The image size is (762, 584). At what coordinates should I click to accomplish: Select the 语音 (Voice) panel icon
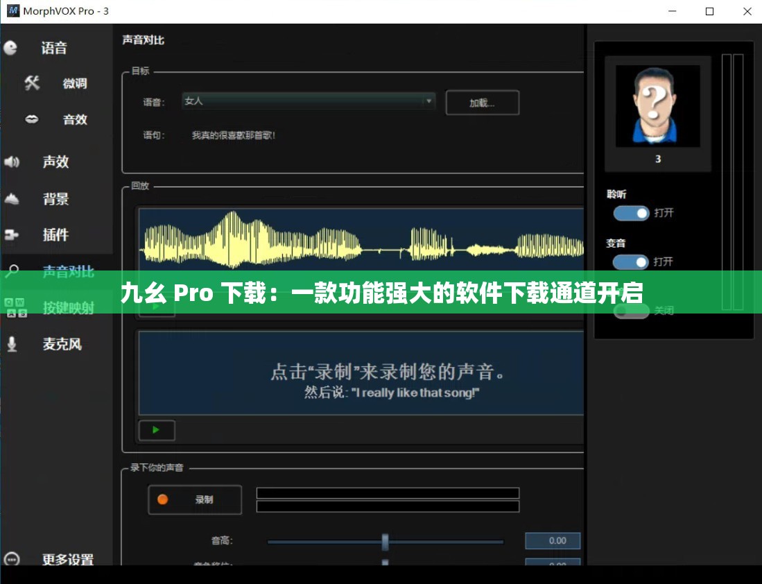10,47
